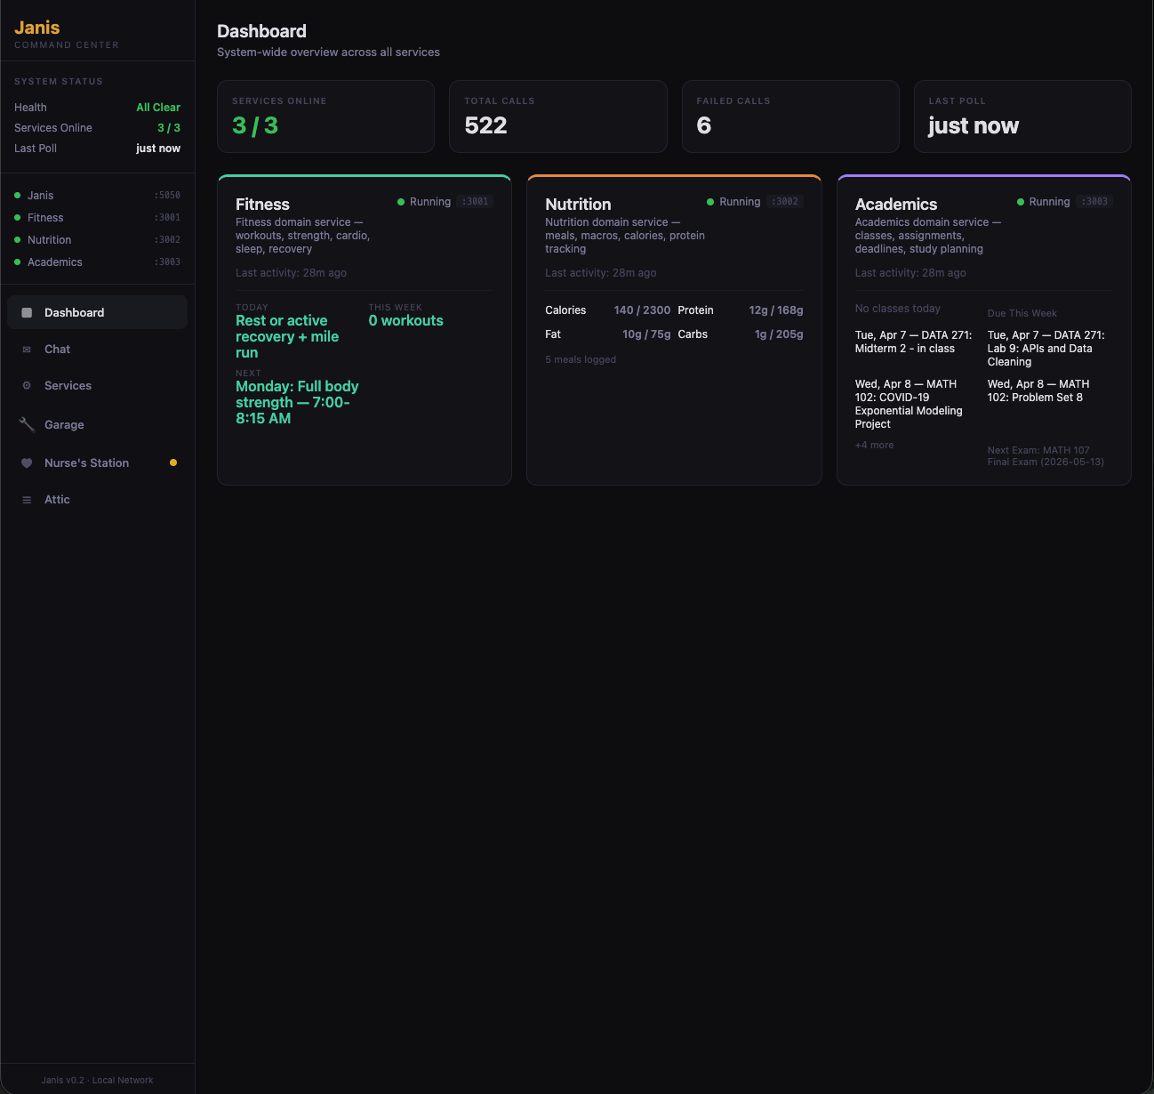
Task: Click the yellow alert dot beside Nurse's Station
Action: point(173,463)
